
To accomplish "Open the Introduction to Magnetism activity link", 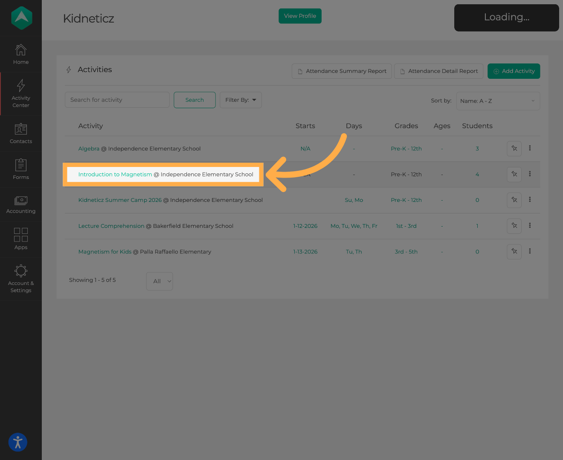I will (x=115, y=175).
